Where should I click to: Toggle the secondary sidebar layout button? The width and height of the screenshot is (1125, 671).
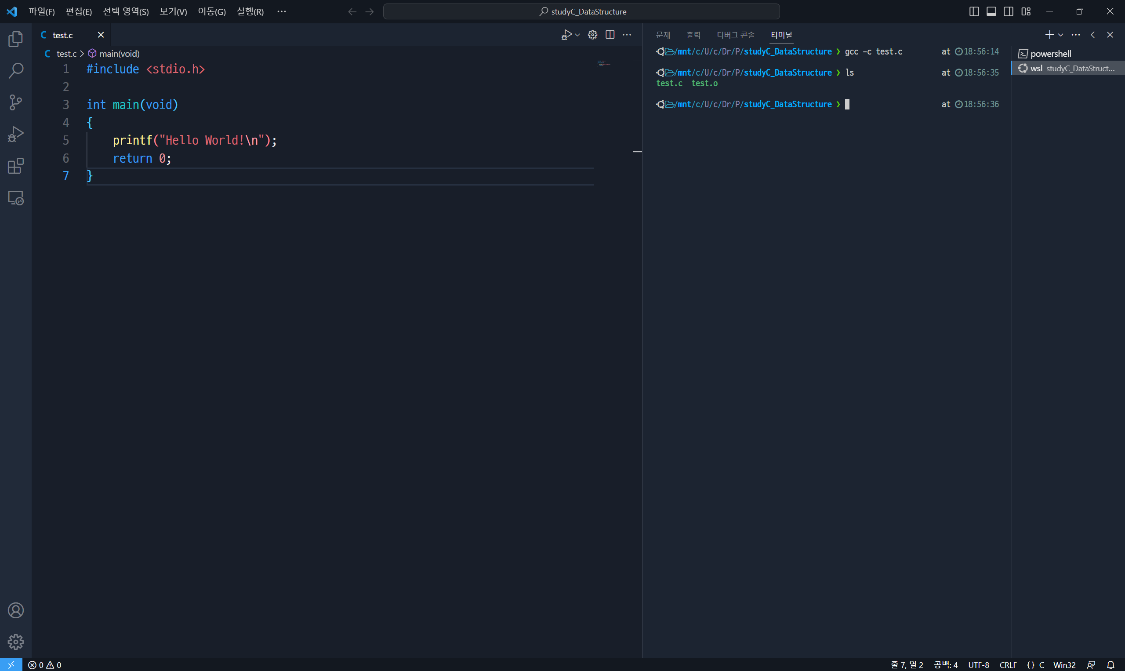(x=1009, y=12)
